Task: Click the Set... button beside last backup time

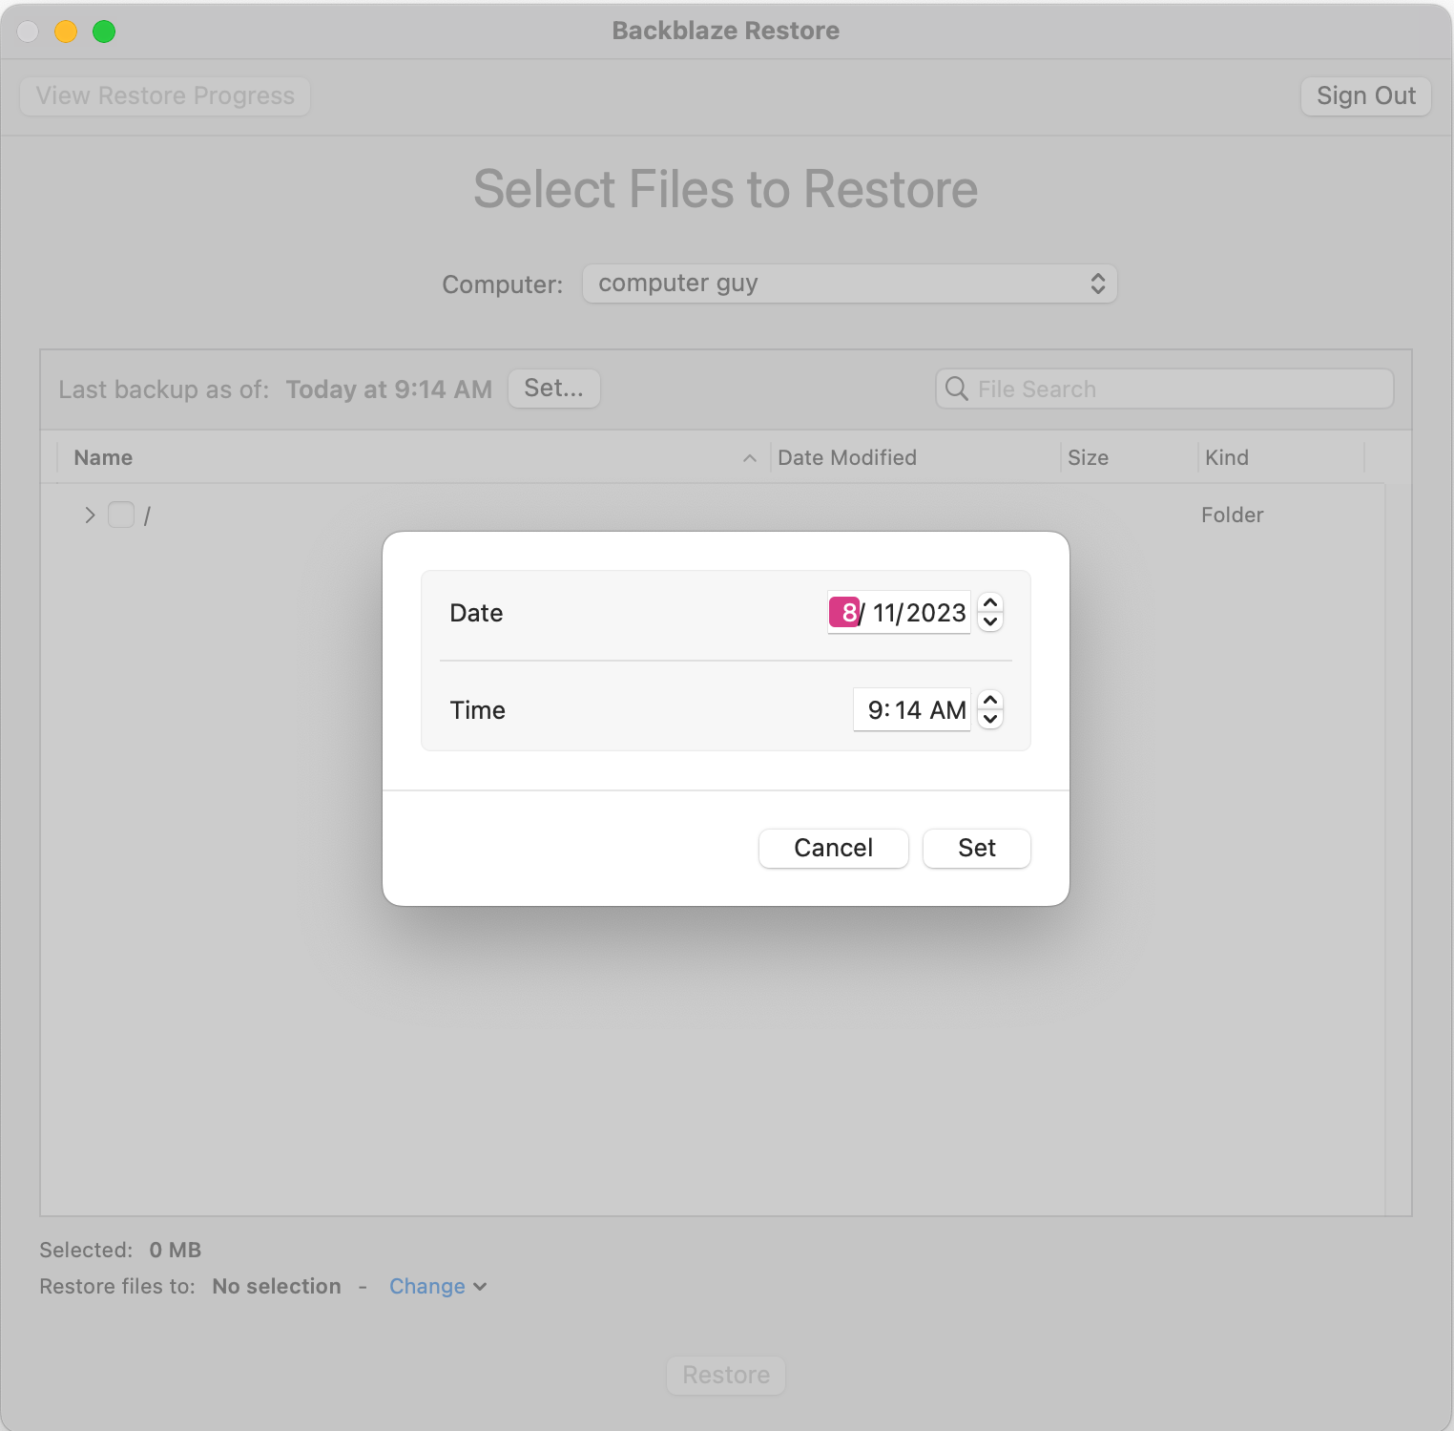Action: pyautogui.click(x=553, y=389)
